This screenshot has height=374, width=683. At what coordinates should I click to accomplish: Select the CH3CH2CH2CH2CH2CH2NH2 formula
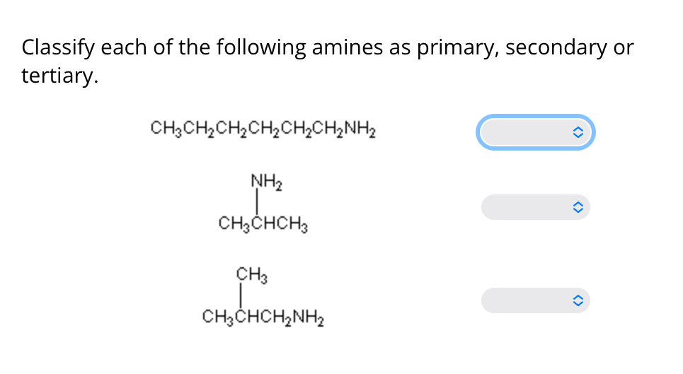click(x=263, y=129)
